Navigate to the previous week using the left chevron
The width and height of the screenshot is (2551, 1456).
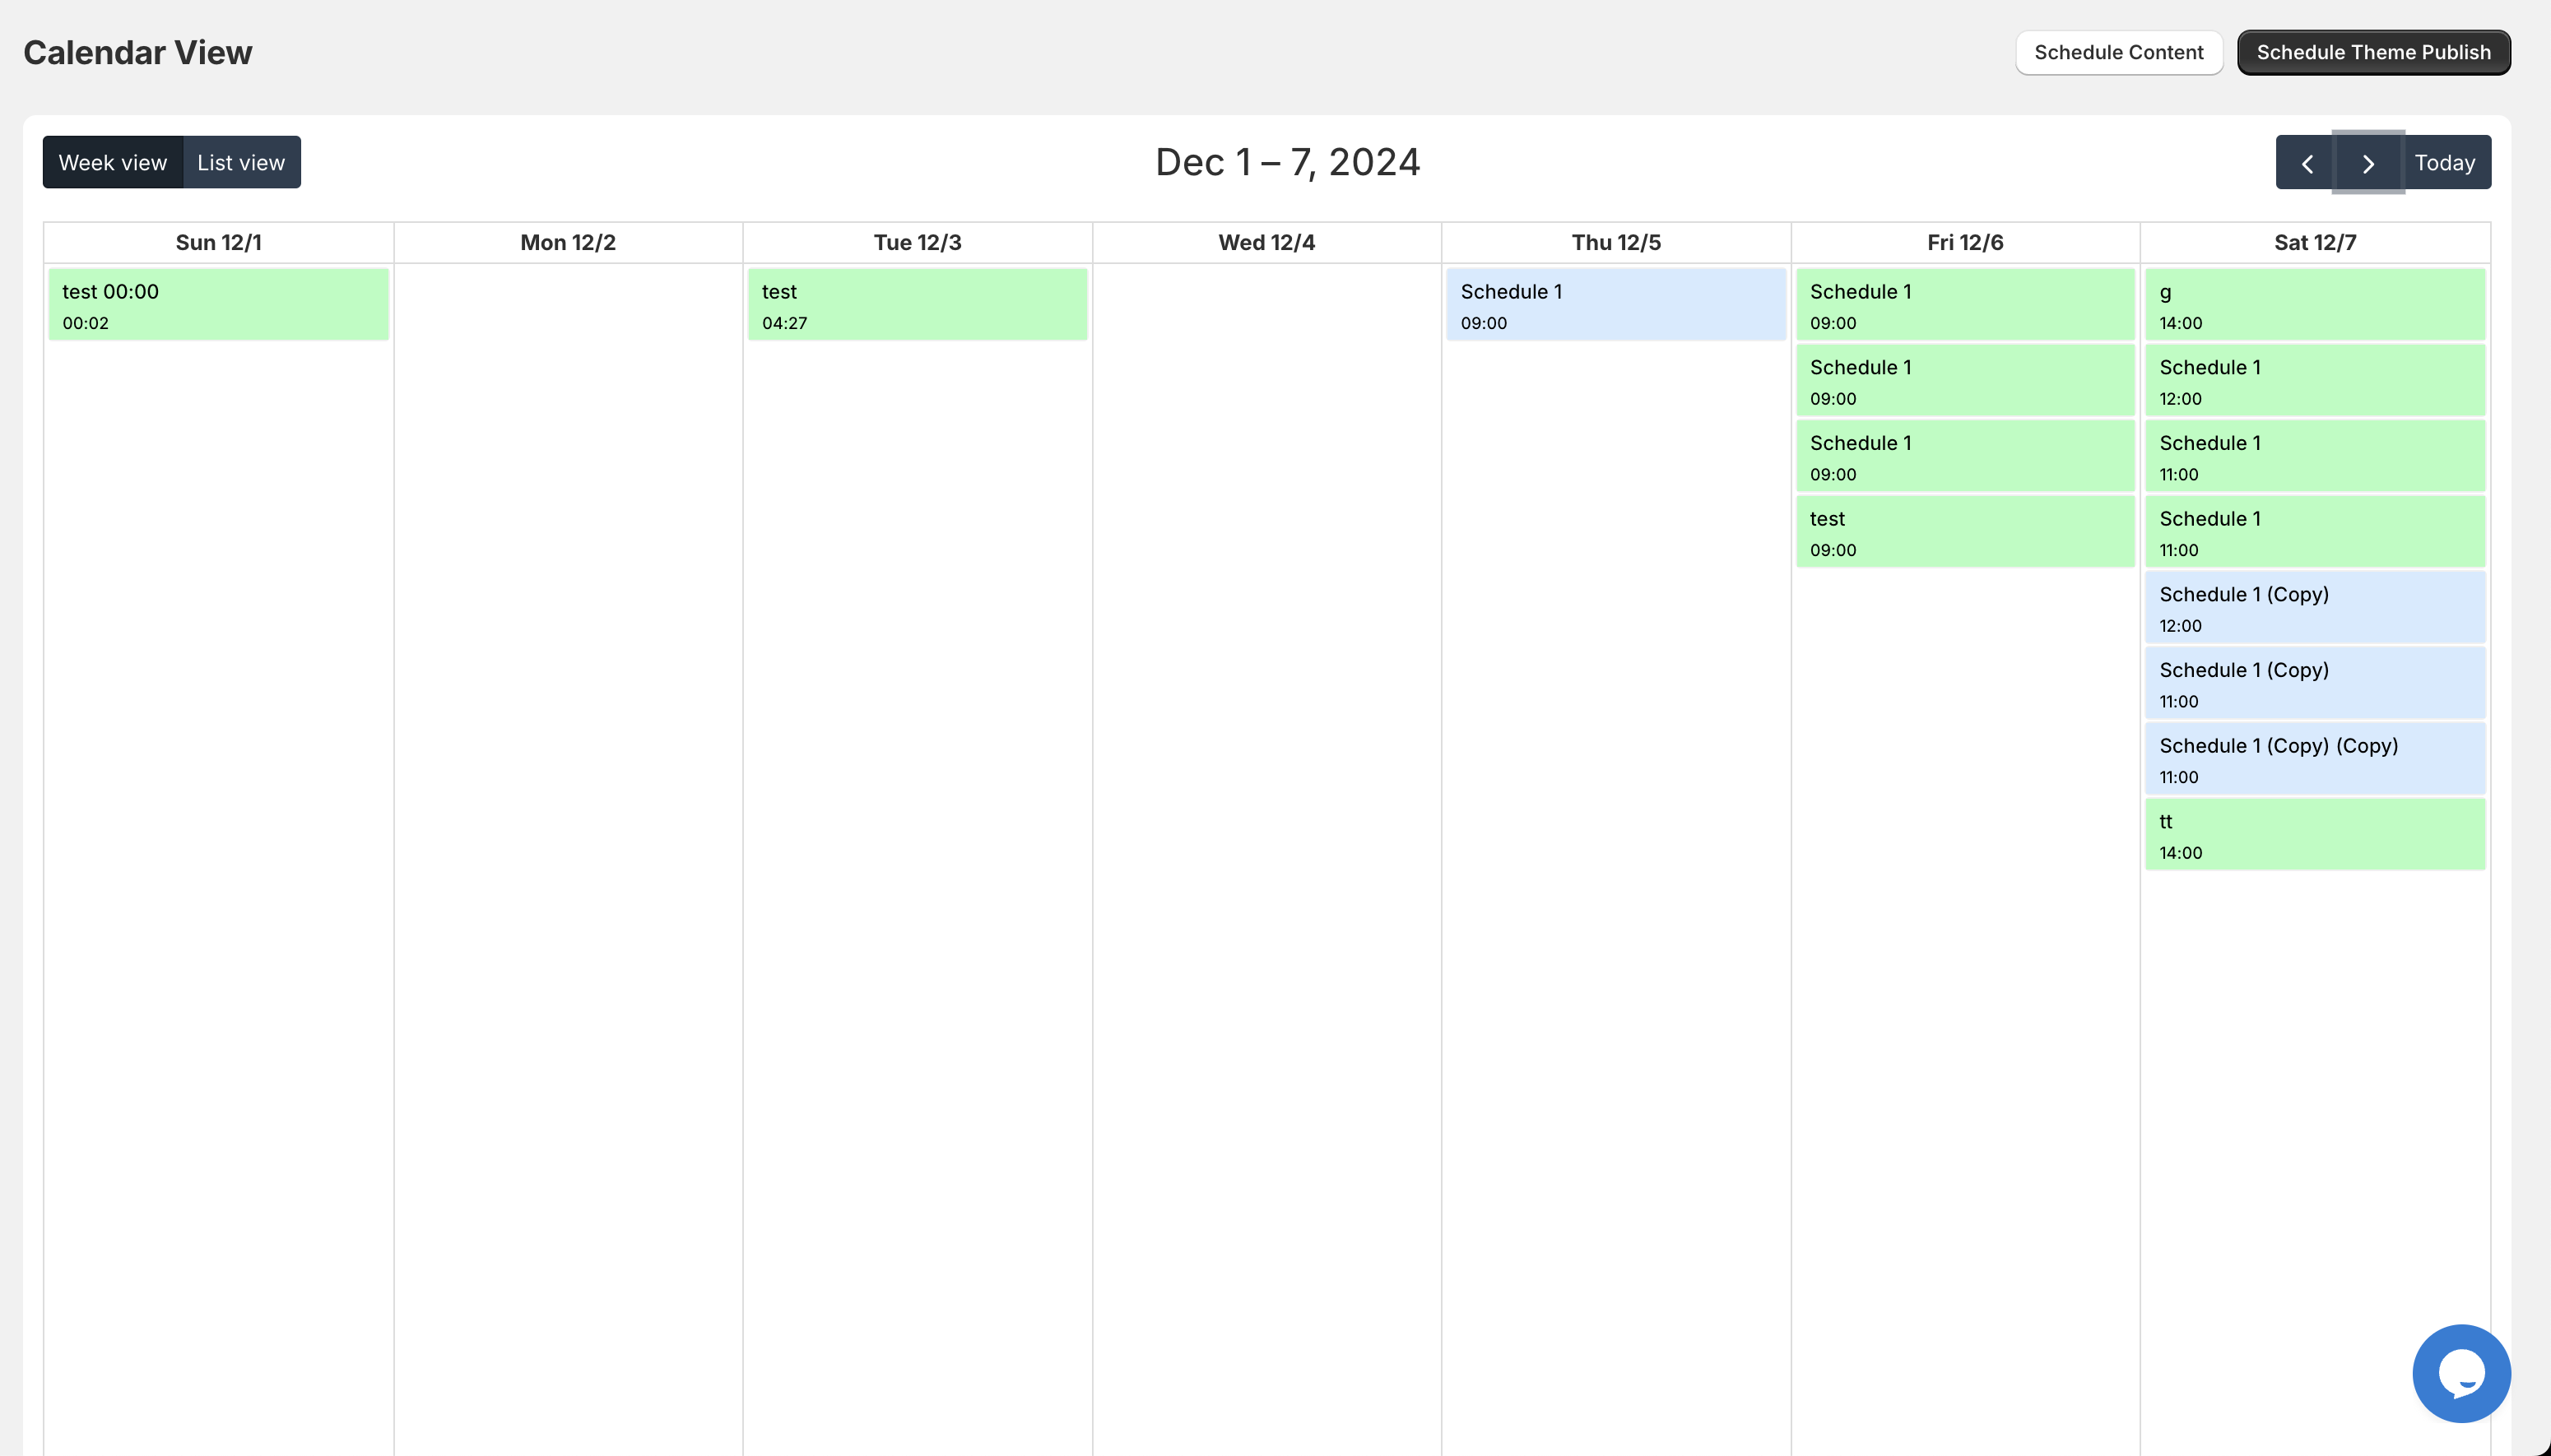[x=2307, y=162]
